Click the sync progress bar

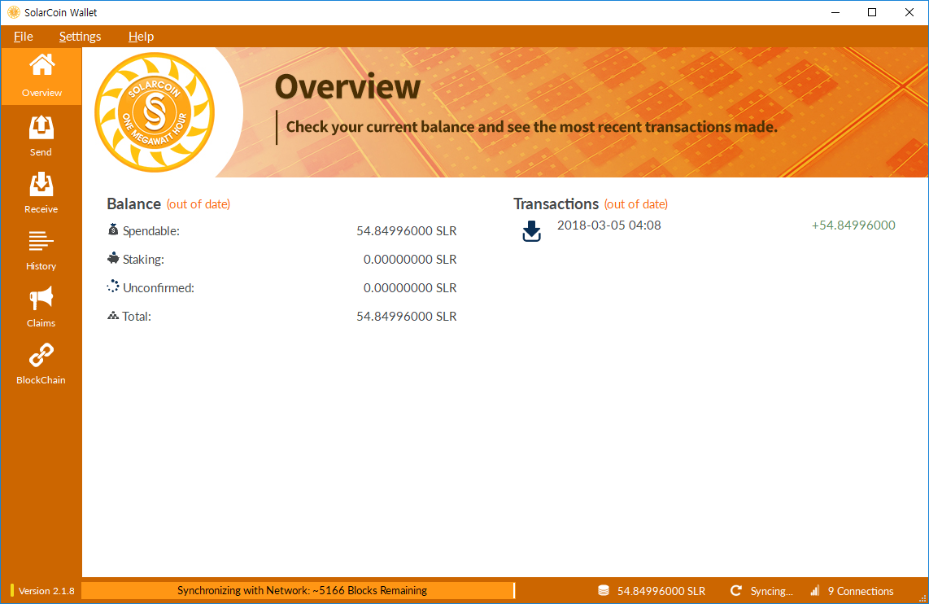[298, 590]
